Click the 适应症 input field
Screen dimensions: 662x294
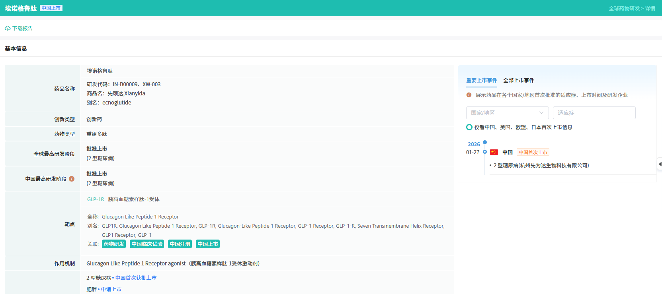coord(594,113)
